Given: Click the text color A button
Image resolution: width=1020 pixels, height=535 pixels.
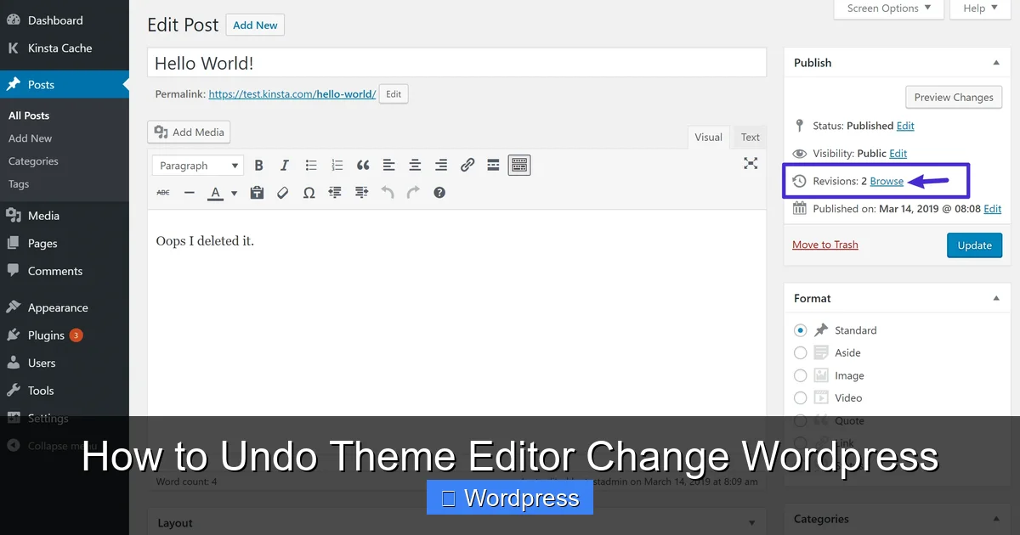Looking at the screenshot, I should click(x=216, y=193).
